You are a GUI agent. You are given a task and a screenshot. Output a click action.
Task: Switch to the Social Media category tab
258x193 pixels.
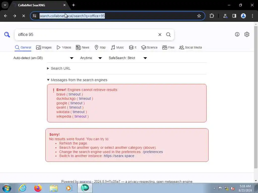[x=190, y=47]
